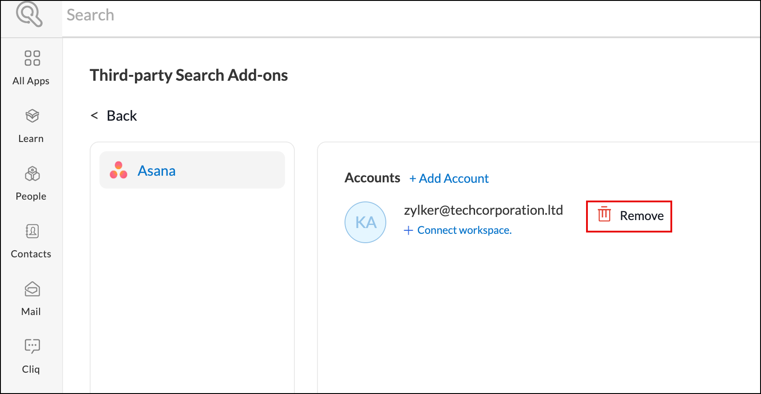Click the red trash icon
Viewport: 761px width, 394px height.
[x=604, y=214]
